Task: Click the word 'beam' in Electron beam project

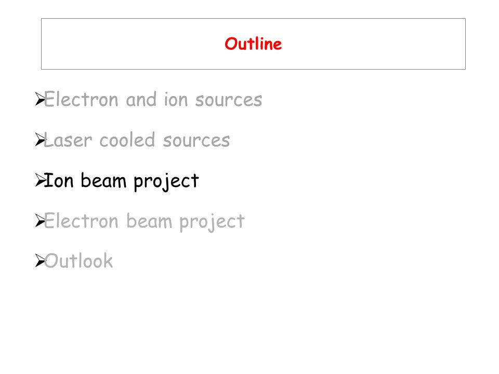Action: (149, 221)
